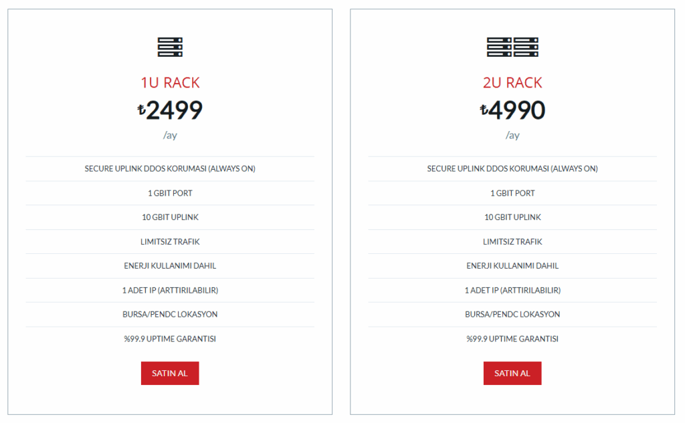Select the 2U RACK plan title
The image size is (685, 423).
[512, 82]
